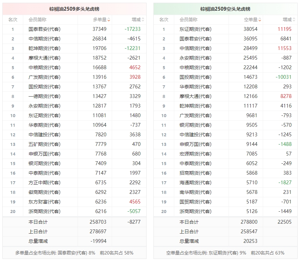Select the short-side 总量增减 value 20253
The height and width of the screenshot is (261, 300).
(x=250, y=241)
